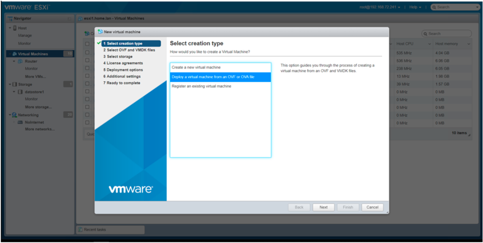Click the VMware ESXi logo
The height and width of the screenshot is (243, 483).
(x=27, y=7)
